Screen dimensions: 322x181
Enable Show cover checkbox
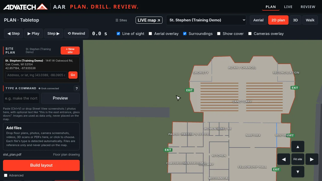[x=219, y=33]
